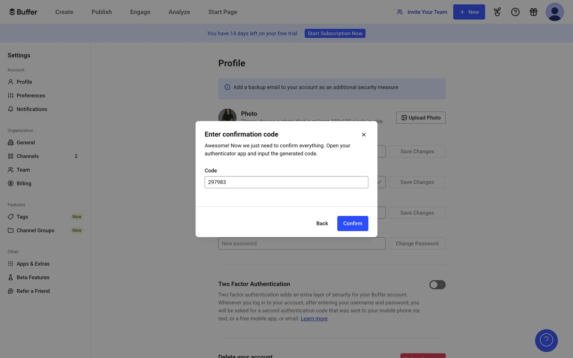Toggle Two Factor Authentication switch
The height and width of the screenshot is (358, 573).
click(x=437, y=285)
